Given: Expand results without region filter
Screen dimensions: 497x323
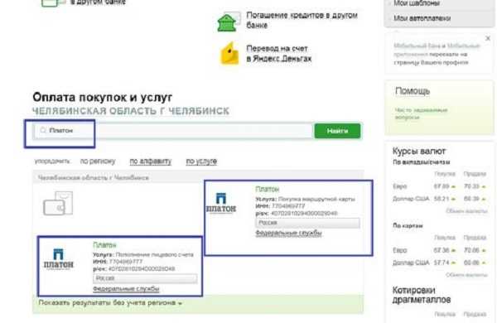Looking at the screenshot, I should coord(110,303).
